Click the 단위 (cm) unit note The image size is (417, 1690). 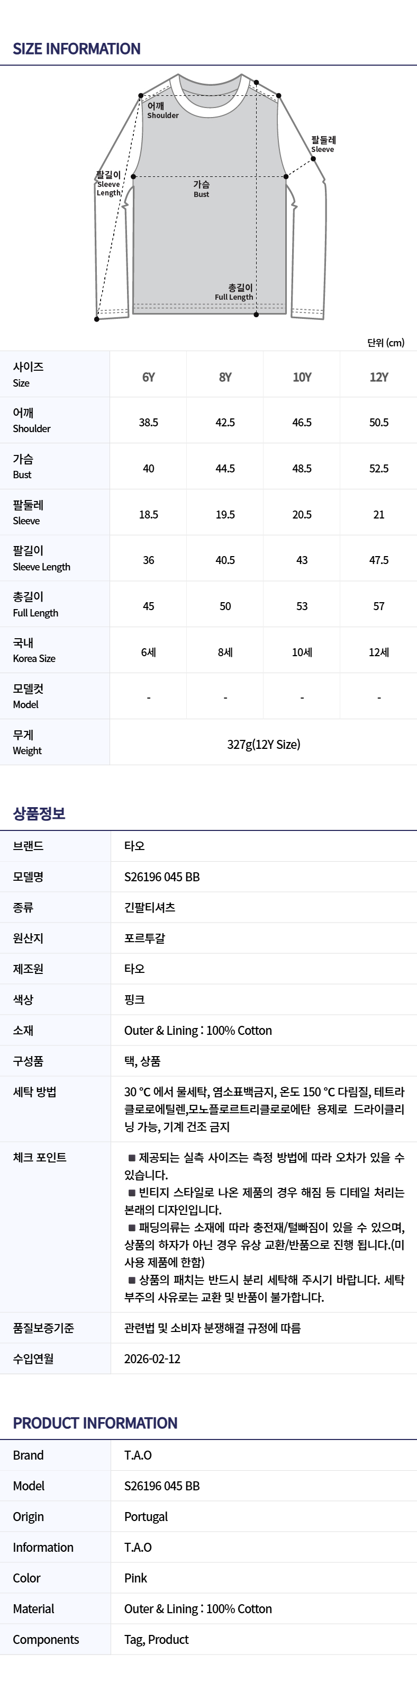(386, 343)
